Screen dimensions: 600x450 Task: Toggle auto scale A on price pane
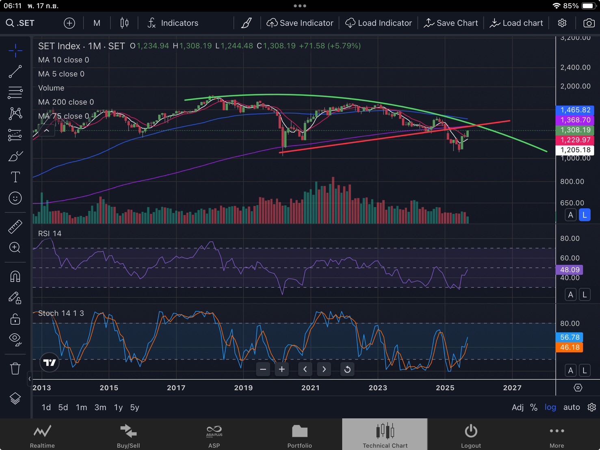point(571,215)
